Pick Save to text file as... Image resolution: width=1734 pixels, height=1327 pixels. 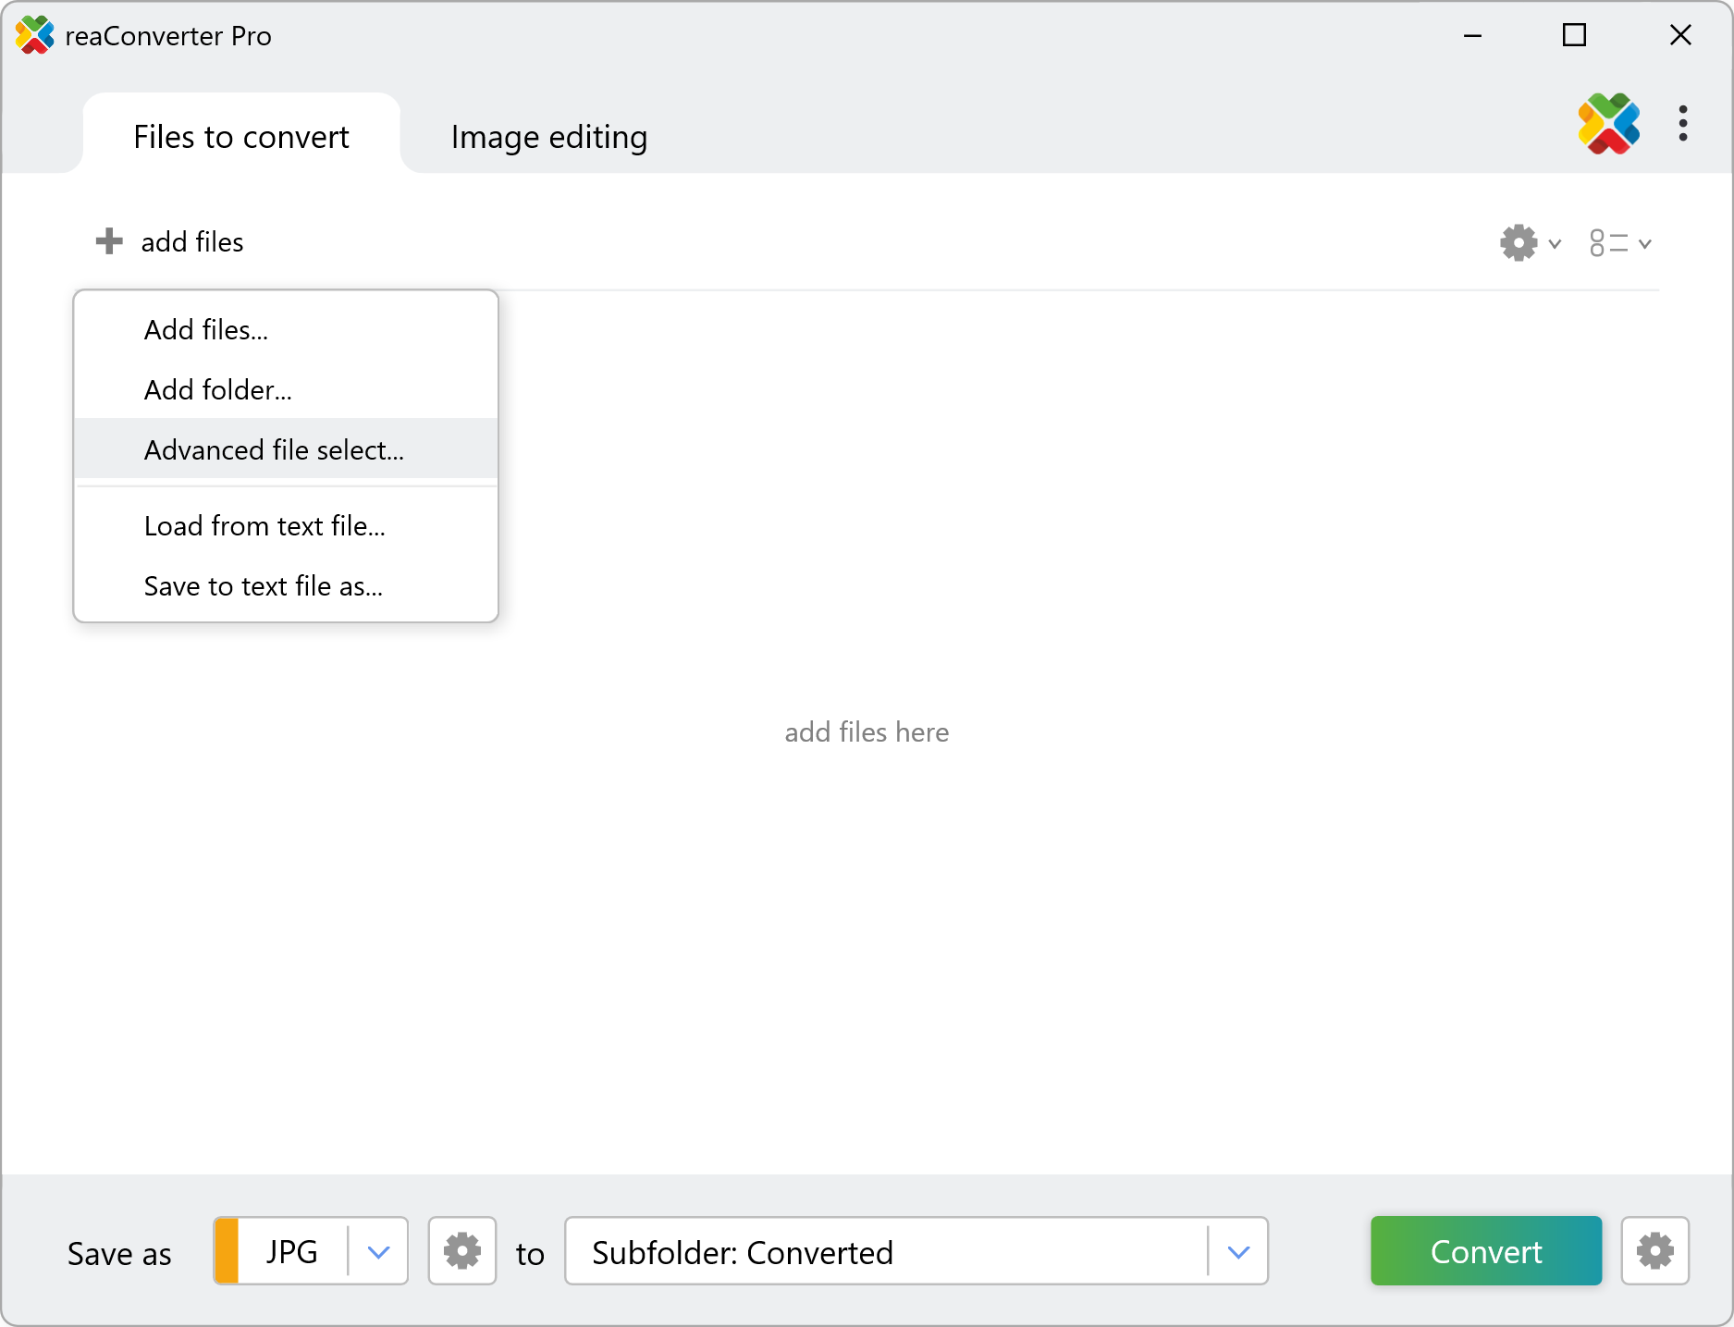[264, 586]
